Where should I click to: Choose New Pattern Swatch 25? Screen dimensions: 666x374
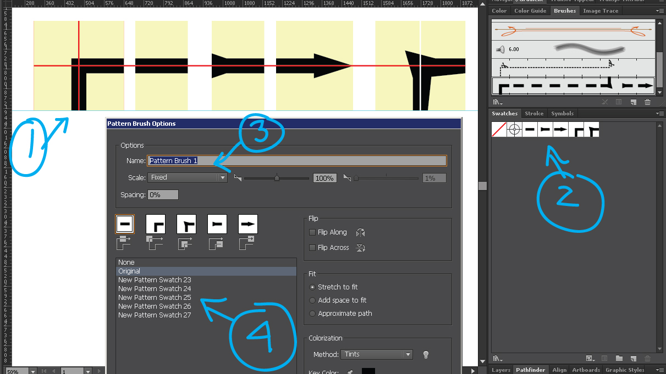click(x=206, y=298)
